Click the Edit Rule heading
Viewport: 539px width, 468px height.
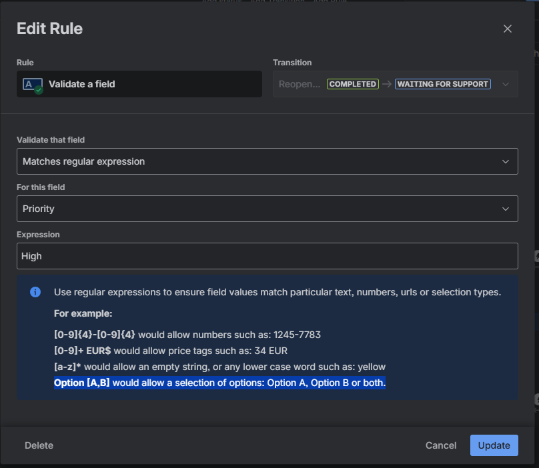(x=50, y=29)
